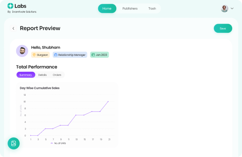Click the Total Performance heading
Image resolution: width=242 pixels, height=157 pixels.
point(37,67)
